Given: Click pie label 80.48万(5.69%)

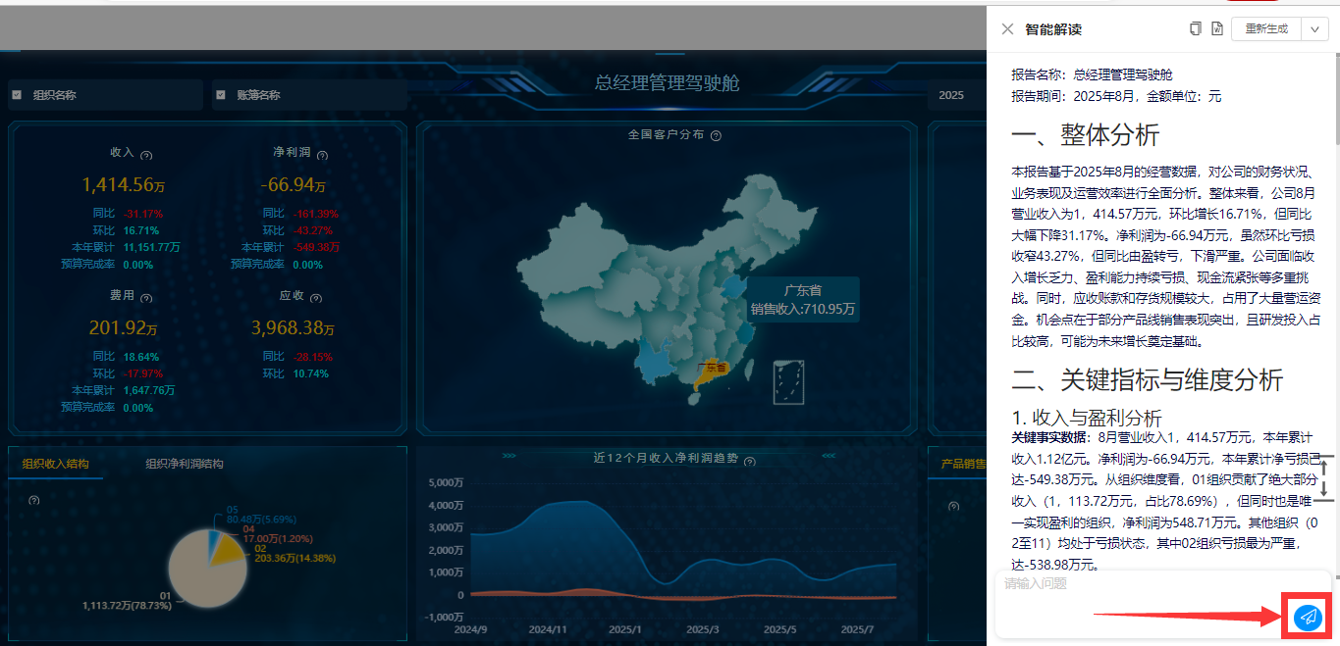Looking at the screenshot, I should (260, 519).
